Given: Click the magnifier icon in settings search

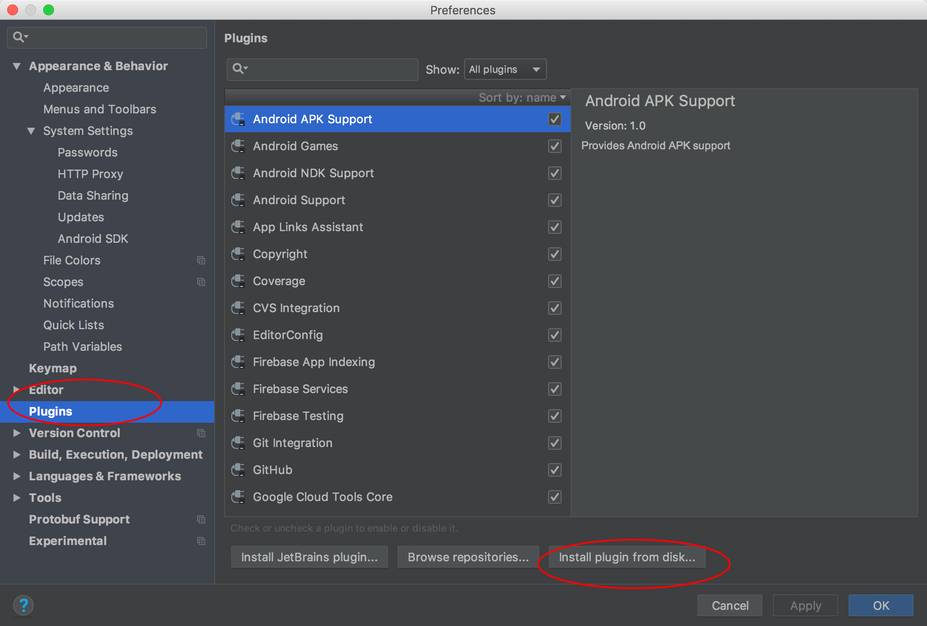Looking at the screenshot, I should (20, 37).
